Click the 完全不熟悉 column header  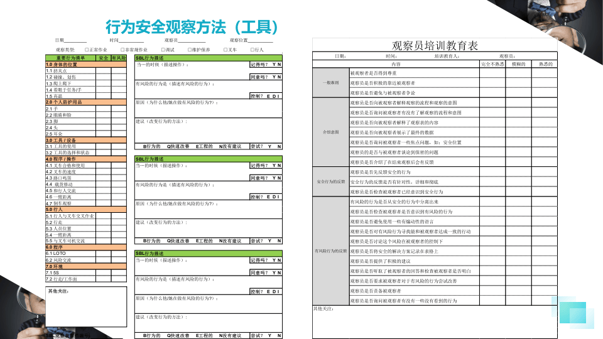(492, 64)
